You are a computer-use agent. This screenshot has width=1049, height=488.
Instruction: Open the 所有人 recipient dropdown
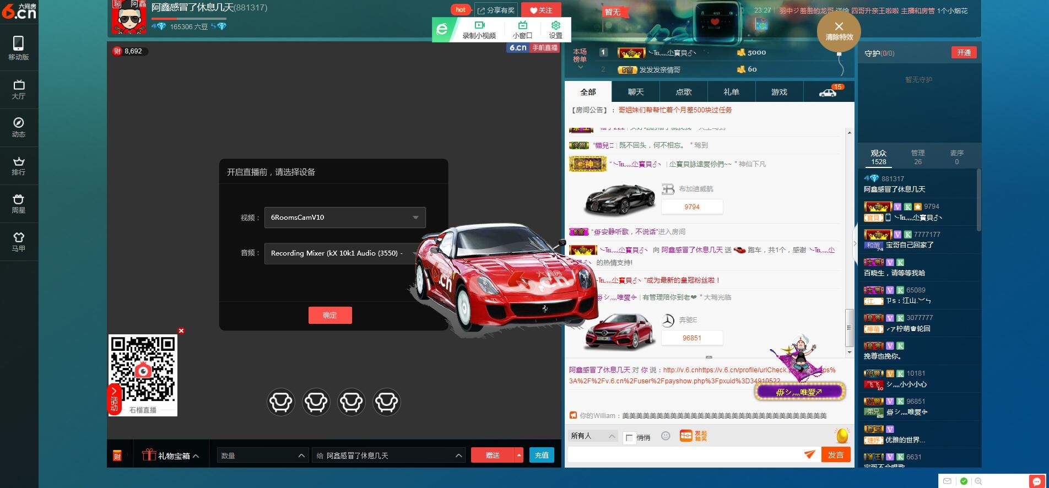(593, 436)
